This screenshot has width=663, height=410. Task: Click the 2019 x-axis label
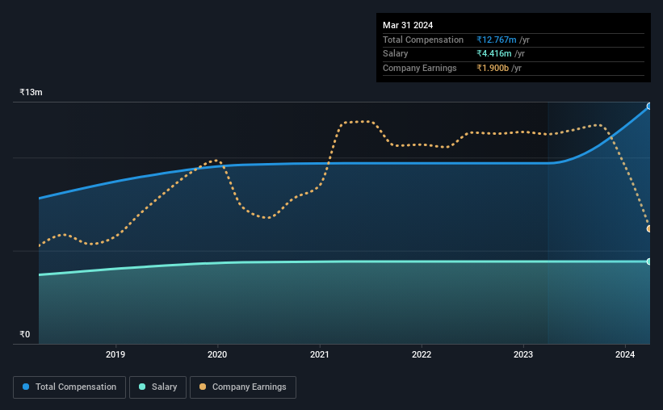[x=115, y=354]
